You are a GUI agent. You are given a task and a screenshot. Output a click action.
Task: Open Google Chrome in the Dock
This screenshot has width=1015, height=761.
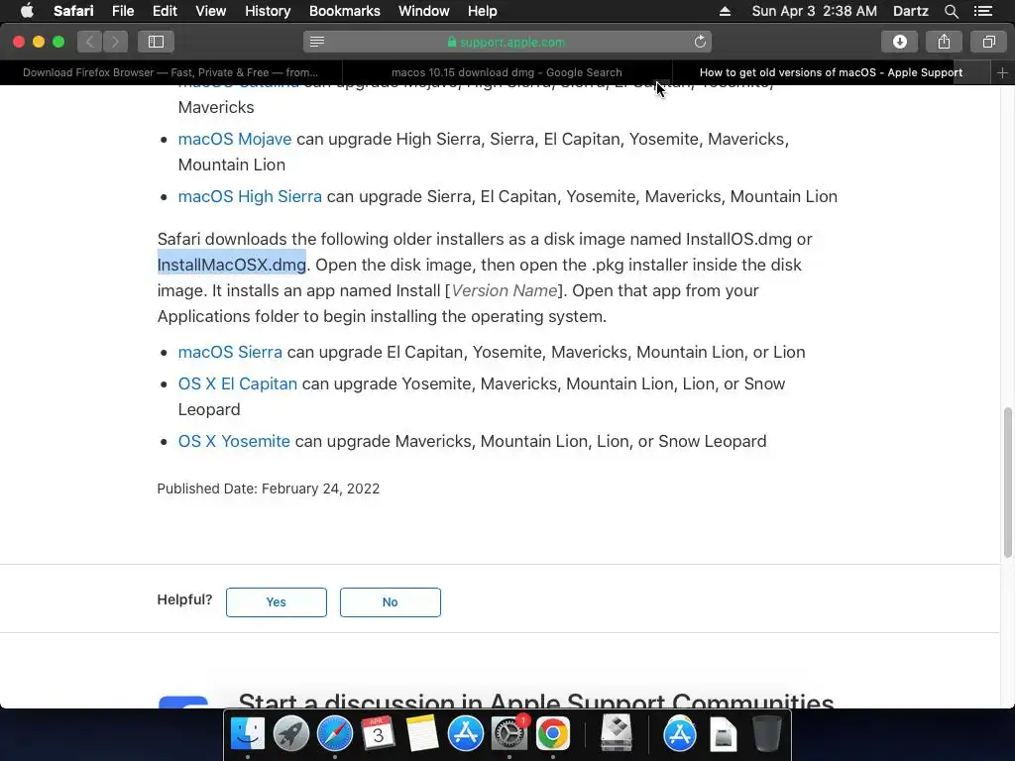553,734
